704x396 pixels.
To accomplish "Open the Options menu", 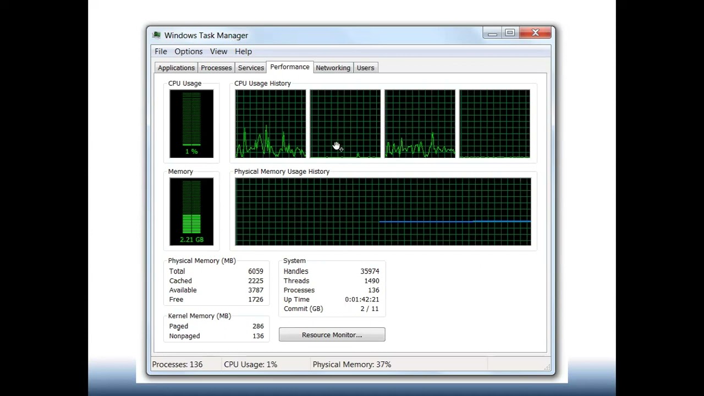I will coord(189,51).
